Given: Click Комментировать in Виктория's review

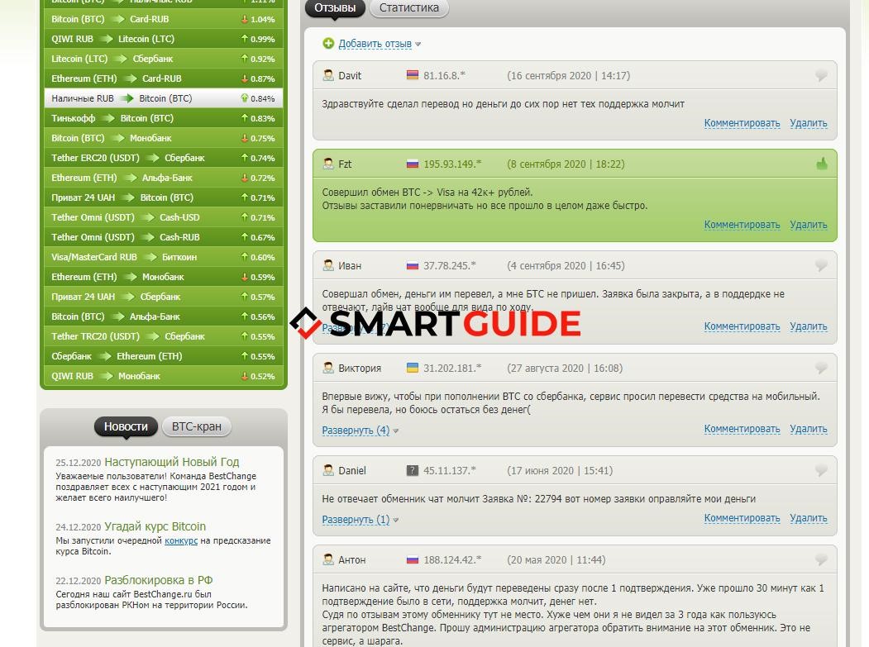Looking at the screenshot, I should 742,429.
